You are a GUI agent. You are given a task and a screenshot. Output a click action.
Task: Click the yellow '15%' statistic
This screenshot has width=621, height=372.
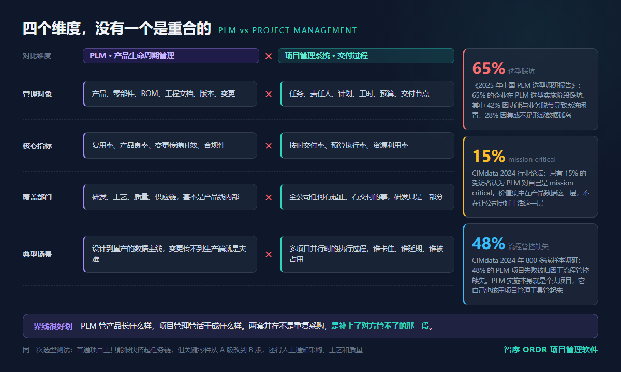489,156
